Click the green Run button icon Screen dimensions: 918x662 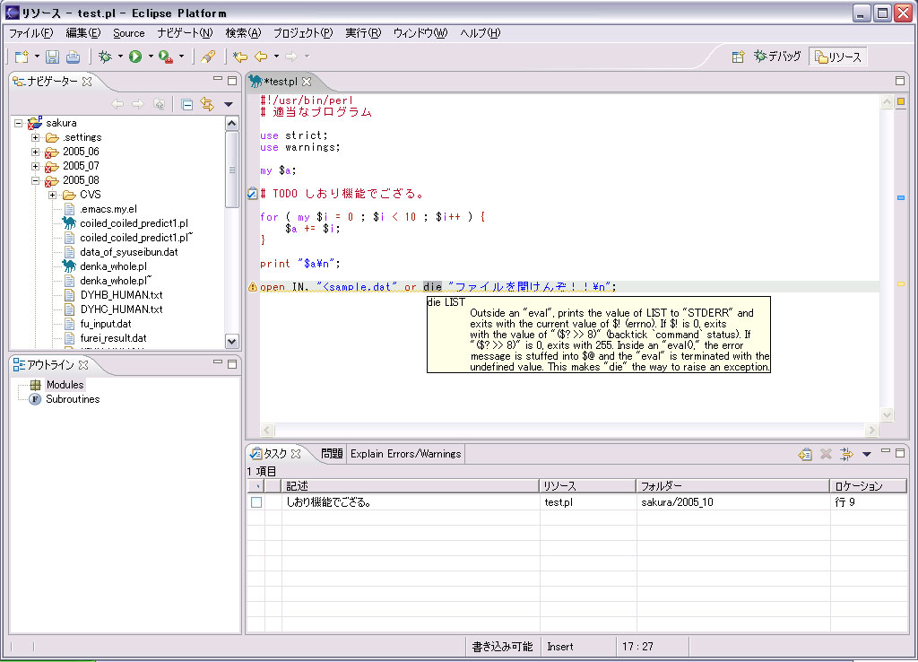coord(135,57)
